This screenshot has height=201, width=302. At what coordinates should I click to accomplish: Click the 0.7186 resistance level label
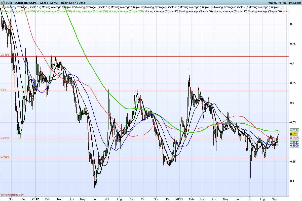5,55
